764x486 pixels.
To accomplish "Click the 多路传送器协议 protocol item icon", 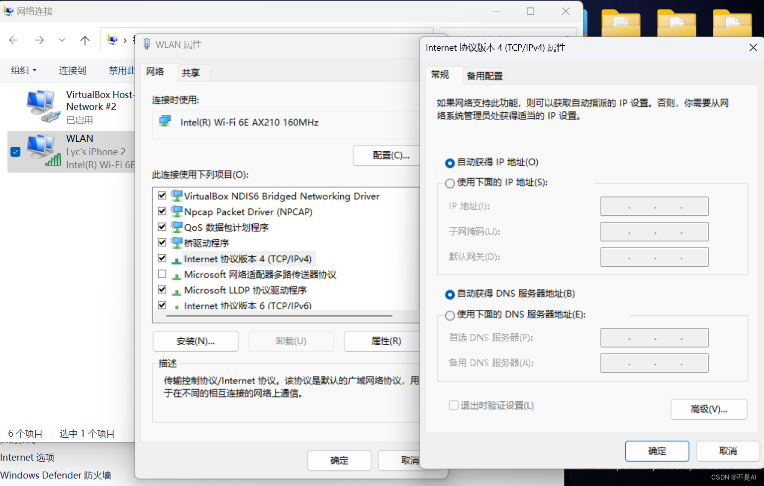I will tap(177, 276).
